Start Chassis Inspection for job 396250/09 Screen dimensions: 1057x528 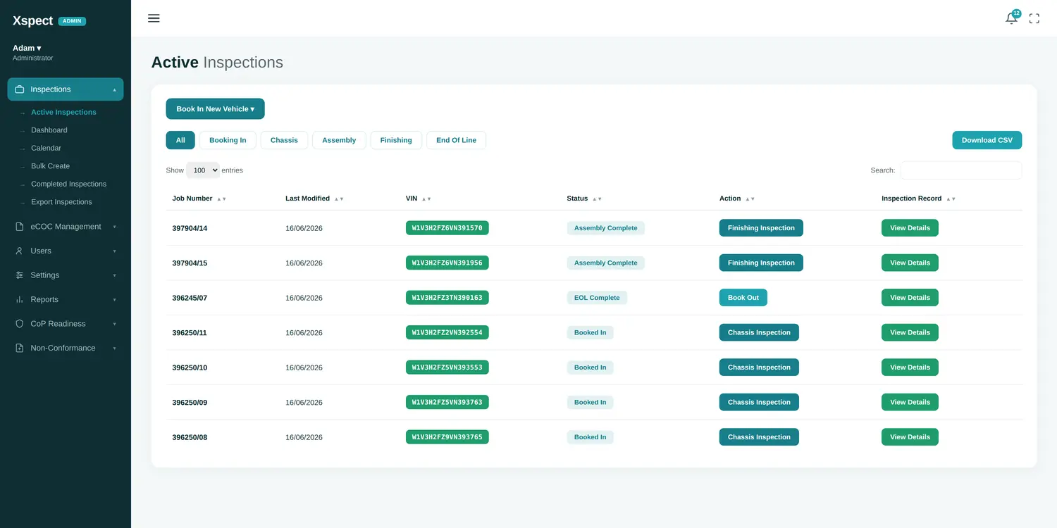(759, 402)
